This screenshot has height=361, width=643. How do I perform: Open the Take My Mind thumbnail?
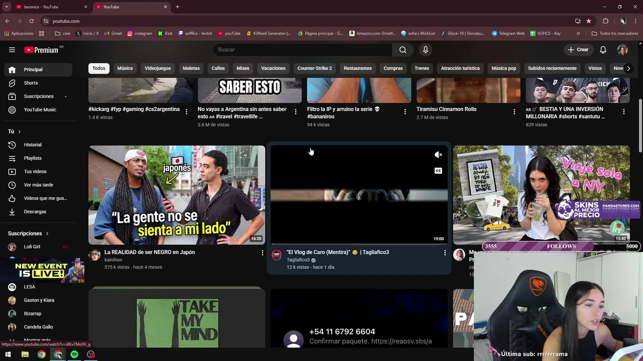click(x=177, y=318)
